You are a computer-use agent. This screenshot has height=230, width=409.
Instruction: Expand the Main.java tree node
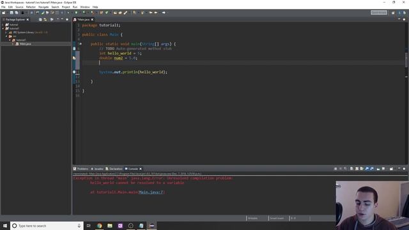[13, 44]
